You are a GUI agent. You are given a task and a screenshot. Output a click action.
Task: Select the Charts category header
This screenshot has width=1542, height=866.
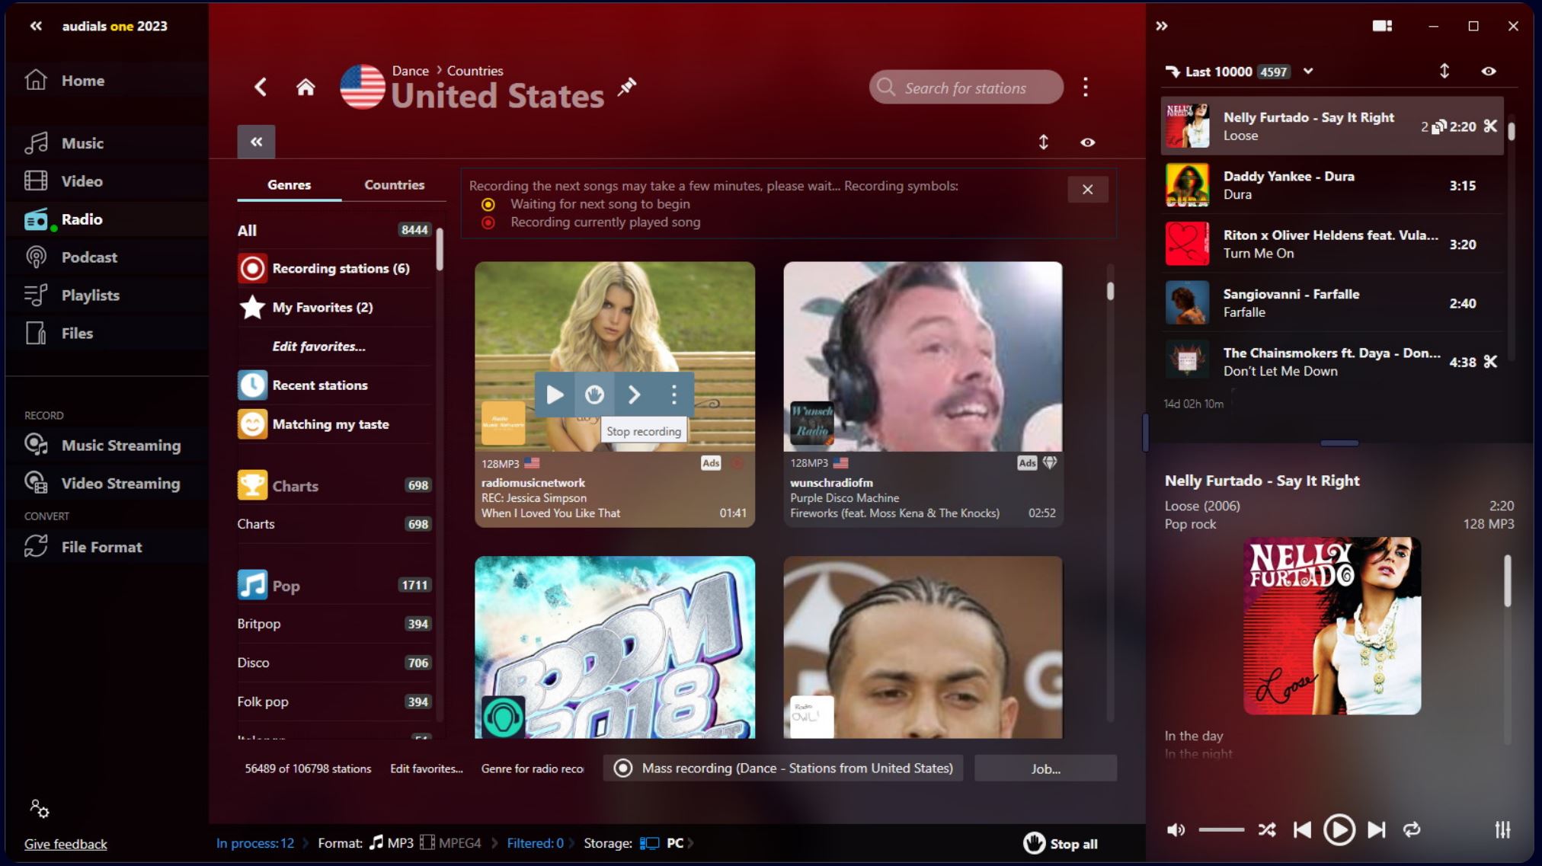334,485
